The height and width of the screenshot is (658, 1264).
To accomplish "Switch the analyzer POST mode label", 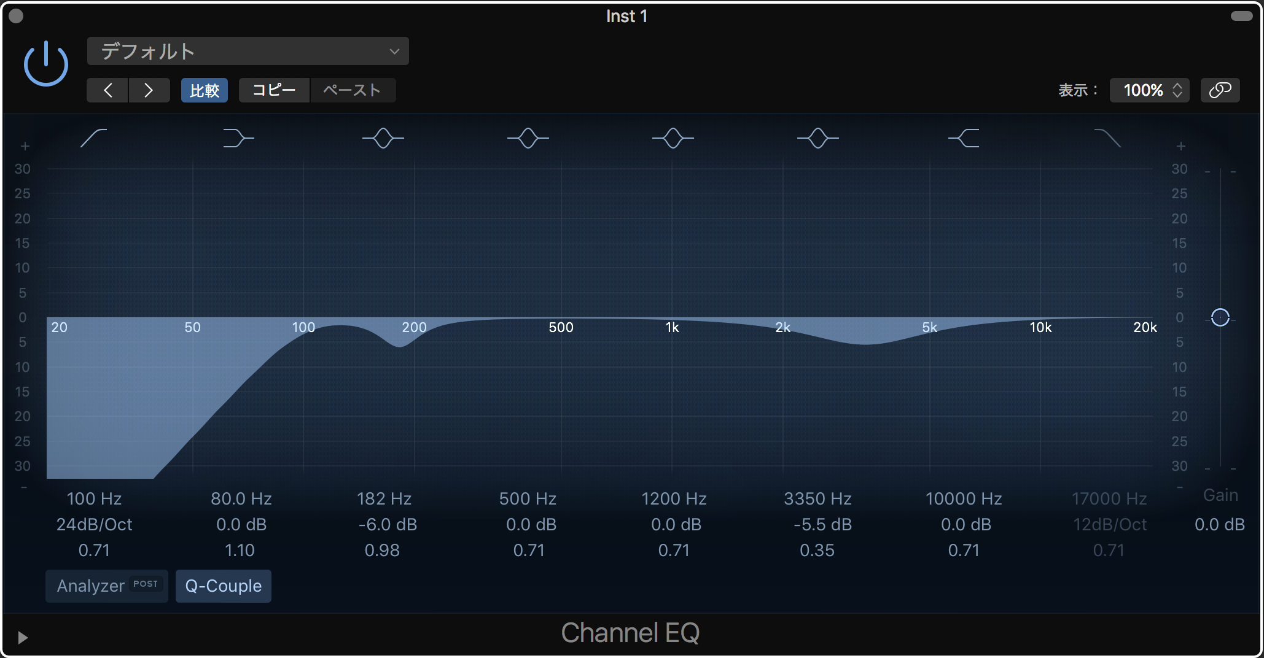I will click(x=146, y=584).
